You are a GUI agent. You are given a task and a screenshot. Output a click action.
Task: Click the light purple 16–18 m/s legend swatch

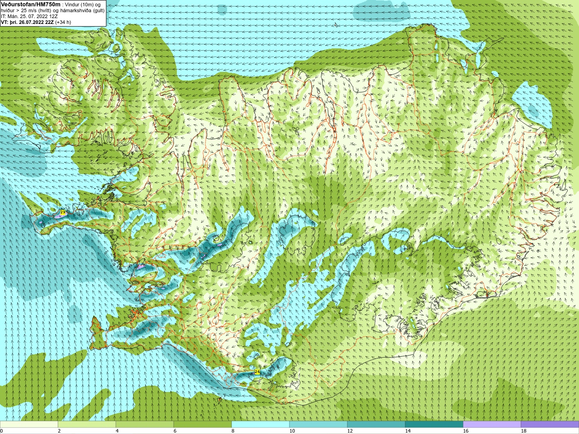point(492,425)
